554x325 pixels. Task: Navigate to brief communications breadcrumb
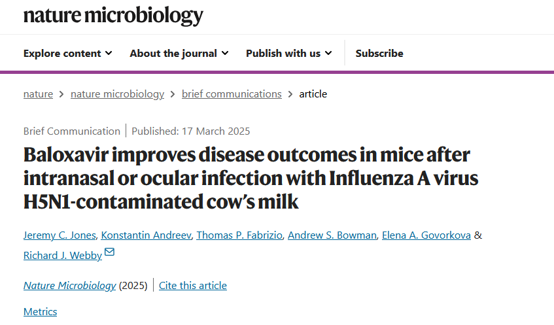(232, 94)
